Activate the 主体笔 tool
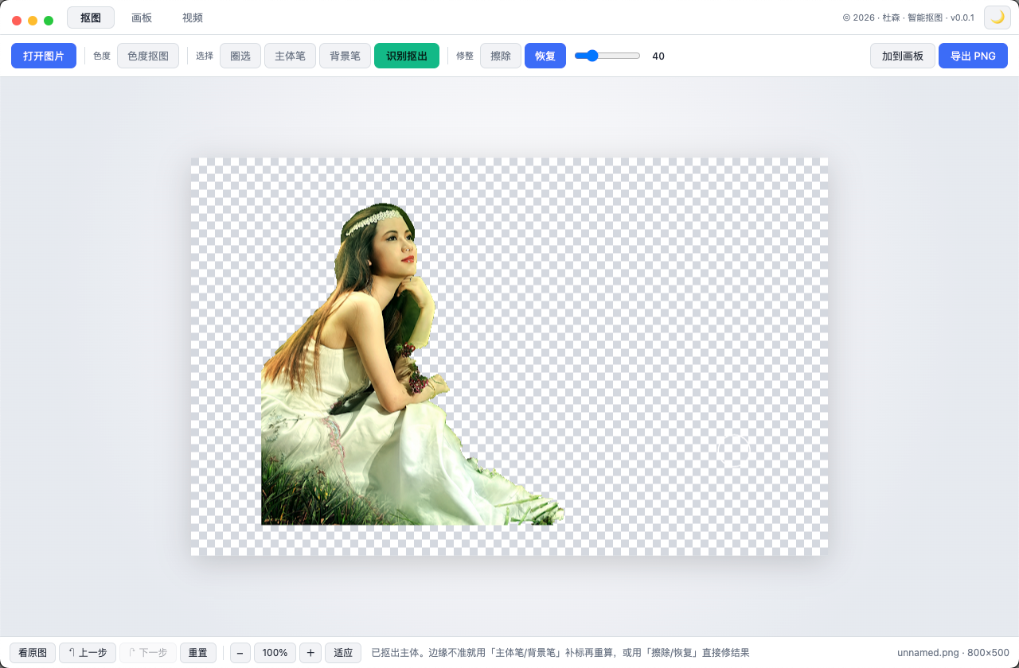The image size is (1019, 668). pyautogui.click(x=290, y=56)
